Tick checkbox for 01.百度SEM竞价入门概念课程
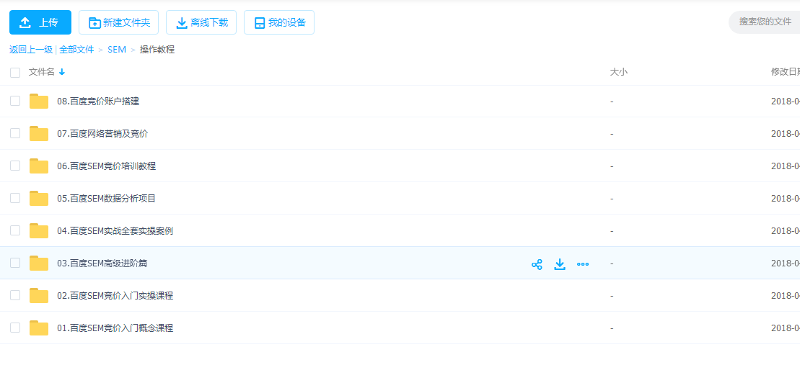This screenshot has width=800, height=365. point(15,328)
